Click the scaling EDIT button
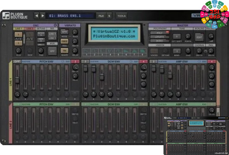Screen dimensions: 229x155 tap(199, 37)
